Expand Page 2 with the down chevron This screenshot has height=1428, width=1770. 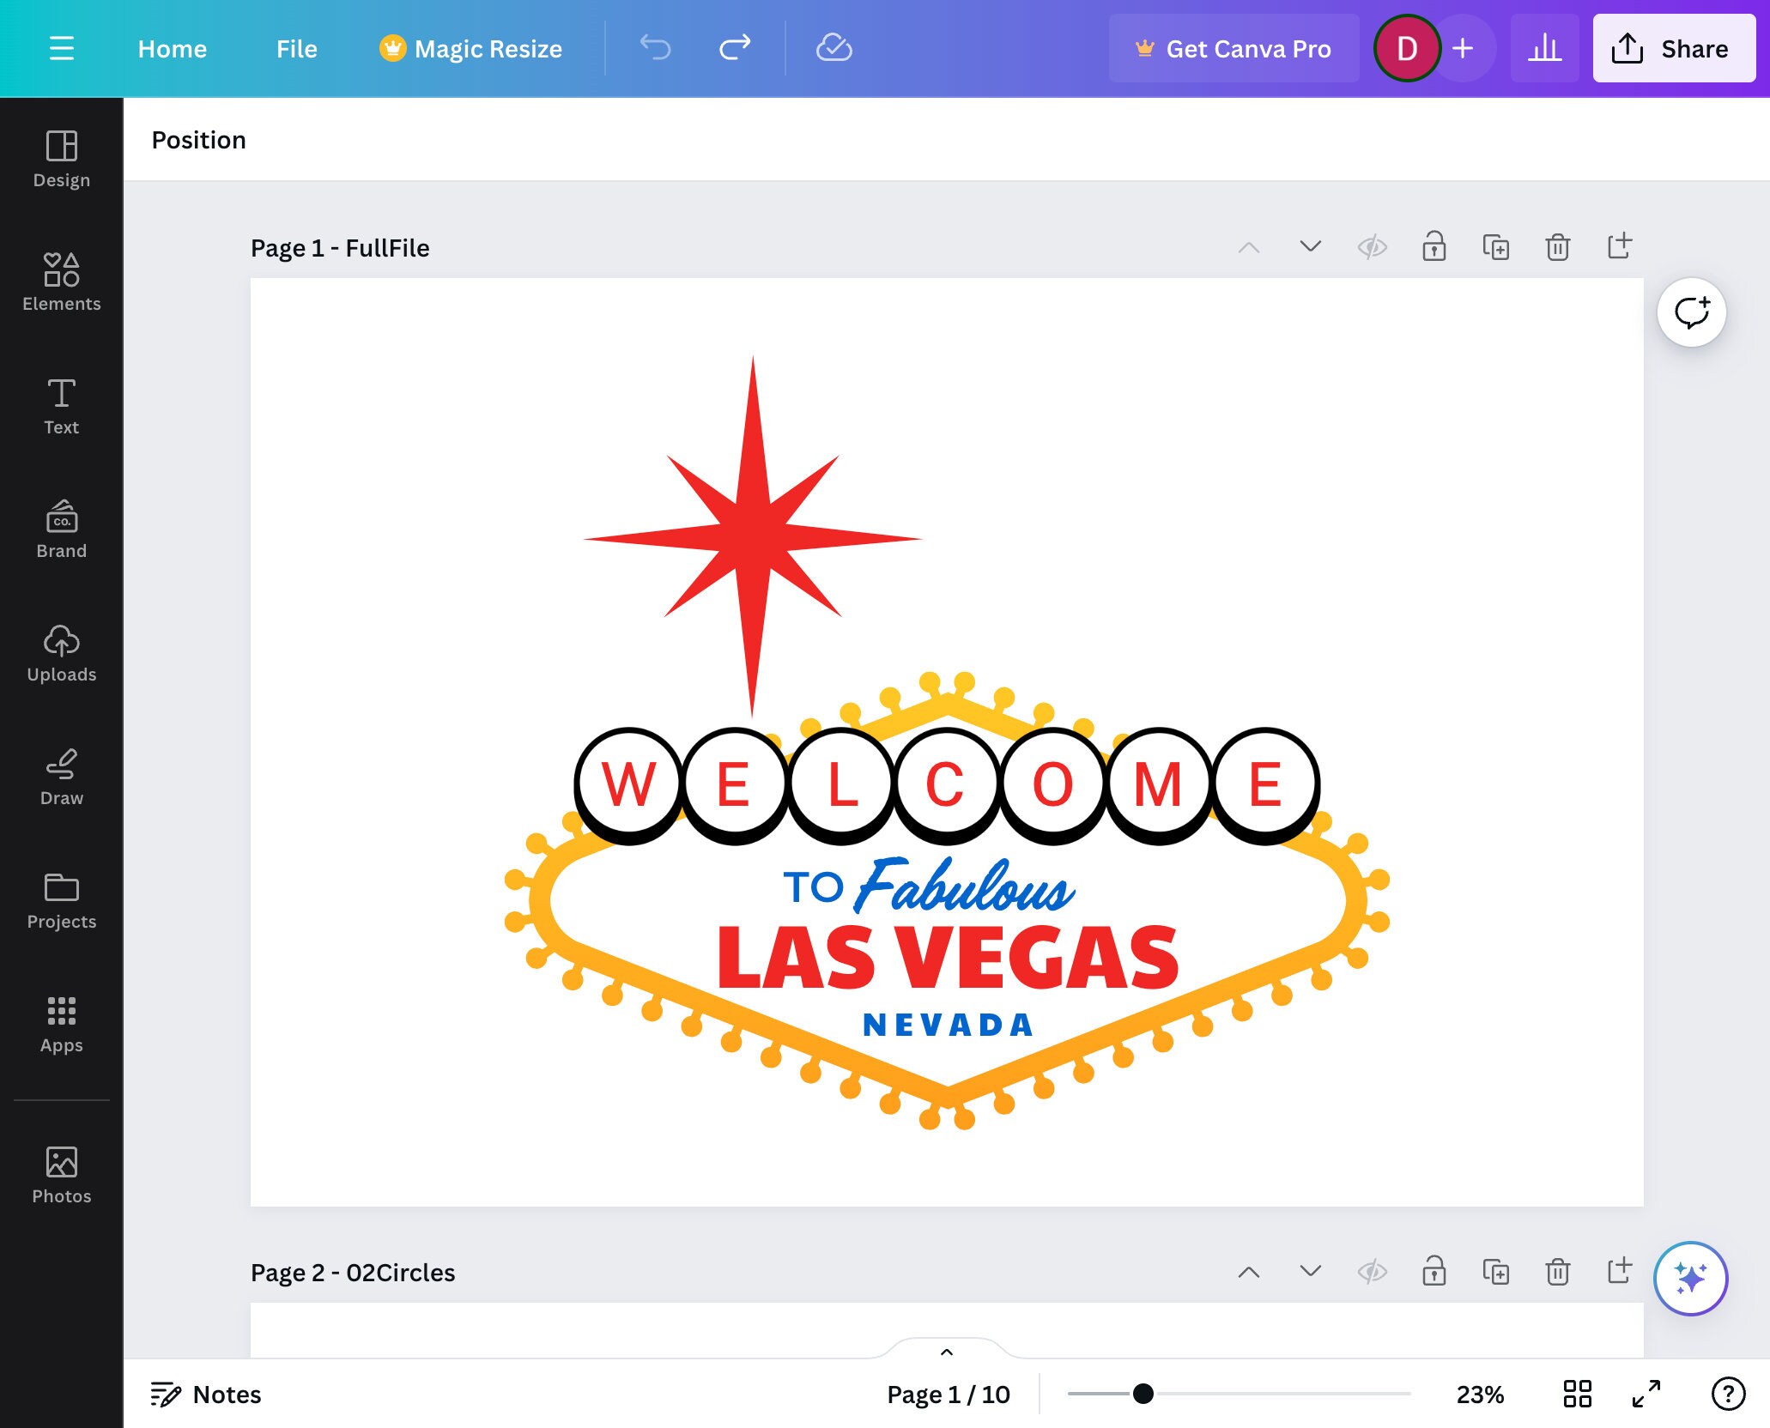pyautogui.click(x=1308, y=1273)
